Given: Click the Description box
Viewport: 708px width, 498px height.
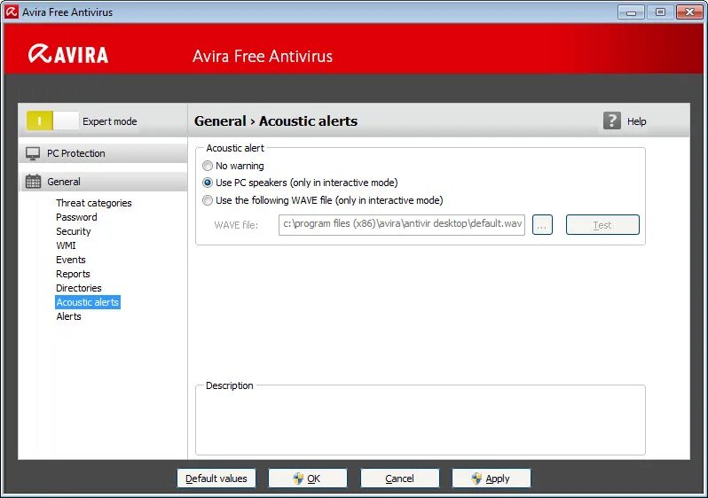Looking at the screenshot, I should 420,420.
